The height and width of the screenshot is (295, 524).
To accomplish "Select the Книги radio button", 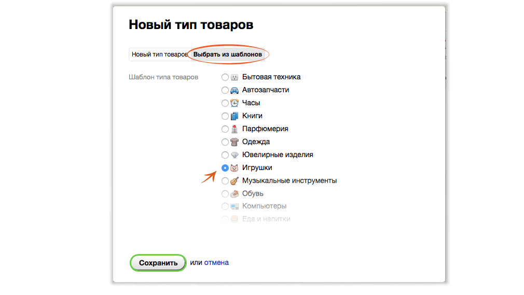I will coord(225,116).
